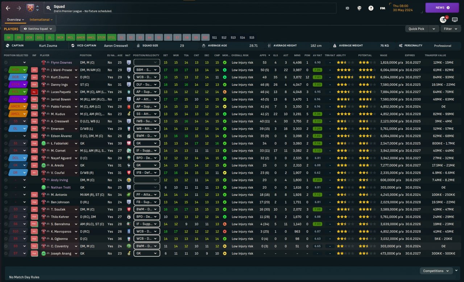Open Danny Ings' DLF role dropdown
This screenshot has height=282, width=464.
tap(147, 85)
